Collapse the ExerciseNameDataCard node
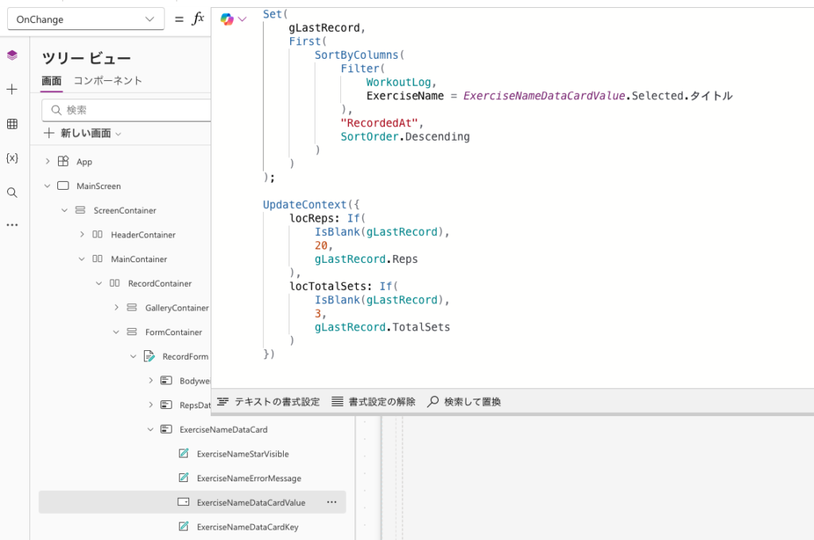 tap(150, 430)
